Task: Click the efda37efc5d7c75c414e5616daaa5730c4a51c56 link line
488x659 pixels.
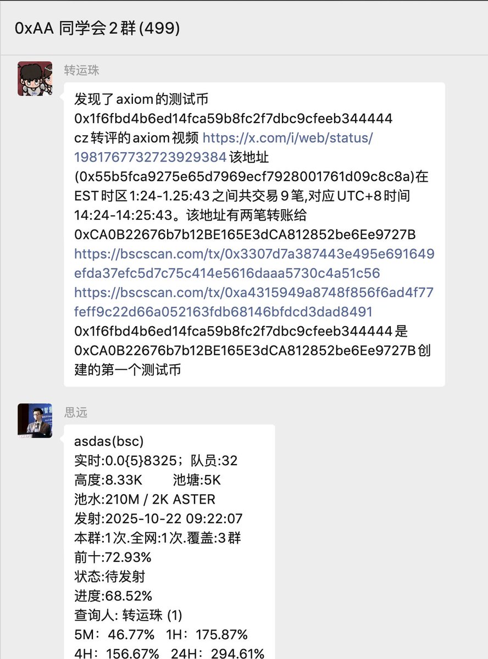Action: tap(227, 273)
